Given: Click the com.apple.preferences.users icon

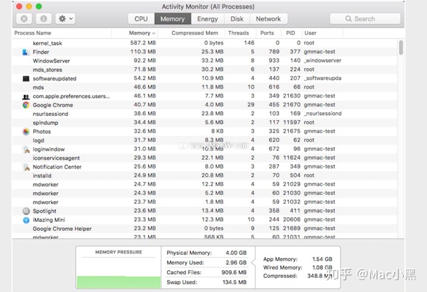Looking at the screenshot, I should [26, 96].
